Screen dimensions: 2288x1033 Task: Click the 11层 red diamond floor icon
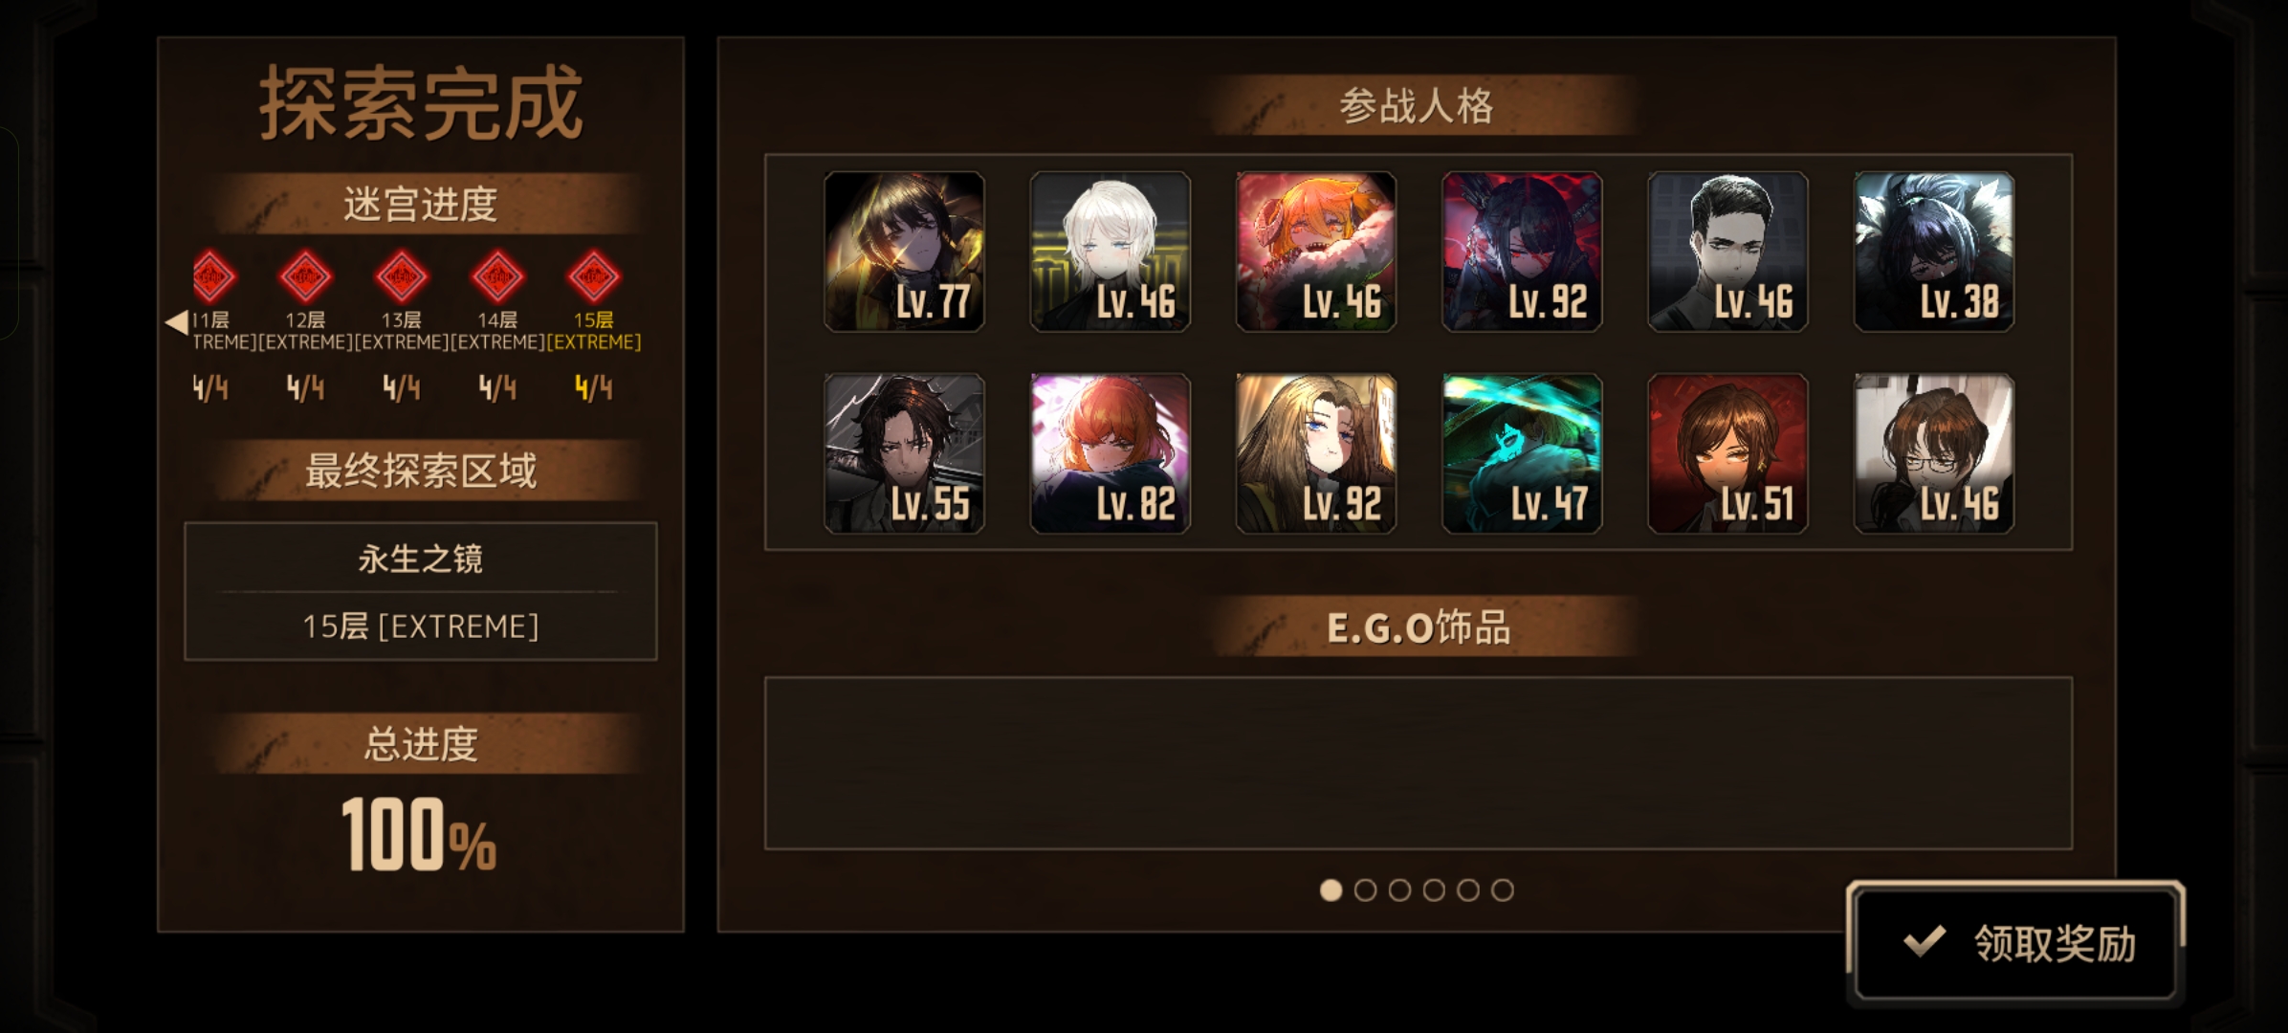213,277
